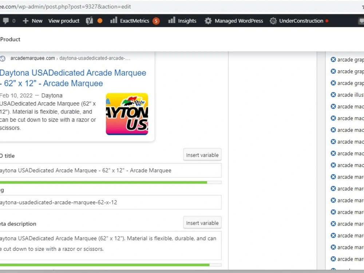This screenshot has height=273, width=364.
Task: Focus the SEO title input field
Action: (111, 170)
